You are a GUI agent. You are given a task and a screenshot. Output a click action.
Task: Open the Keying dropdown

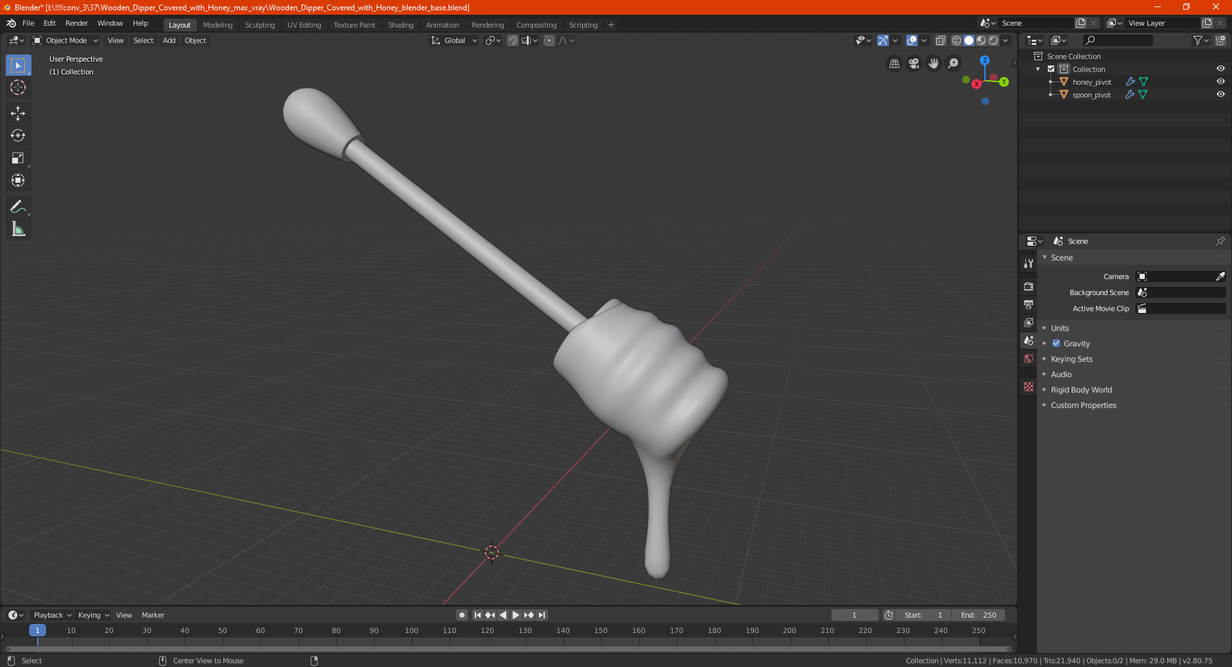click(93, 615)
